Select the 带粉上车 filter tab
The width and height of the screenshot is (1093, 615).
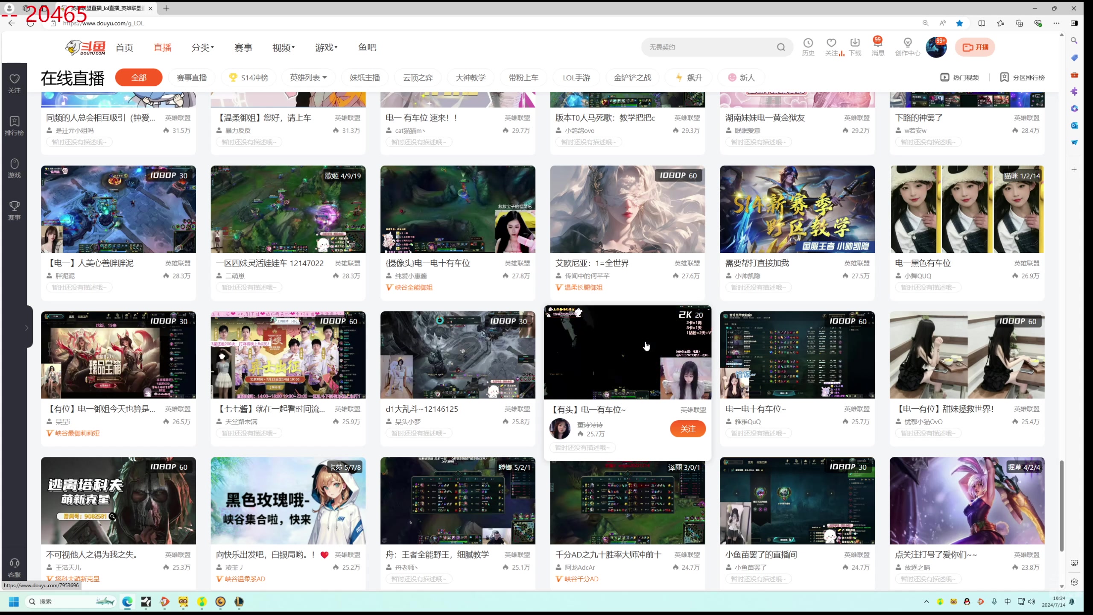[523, 77]
